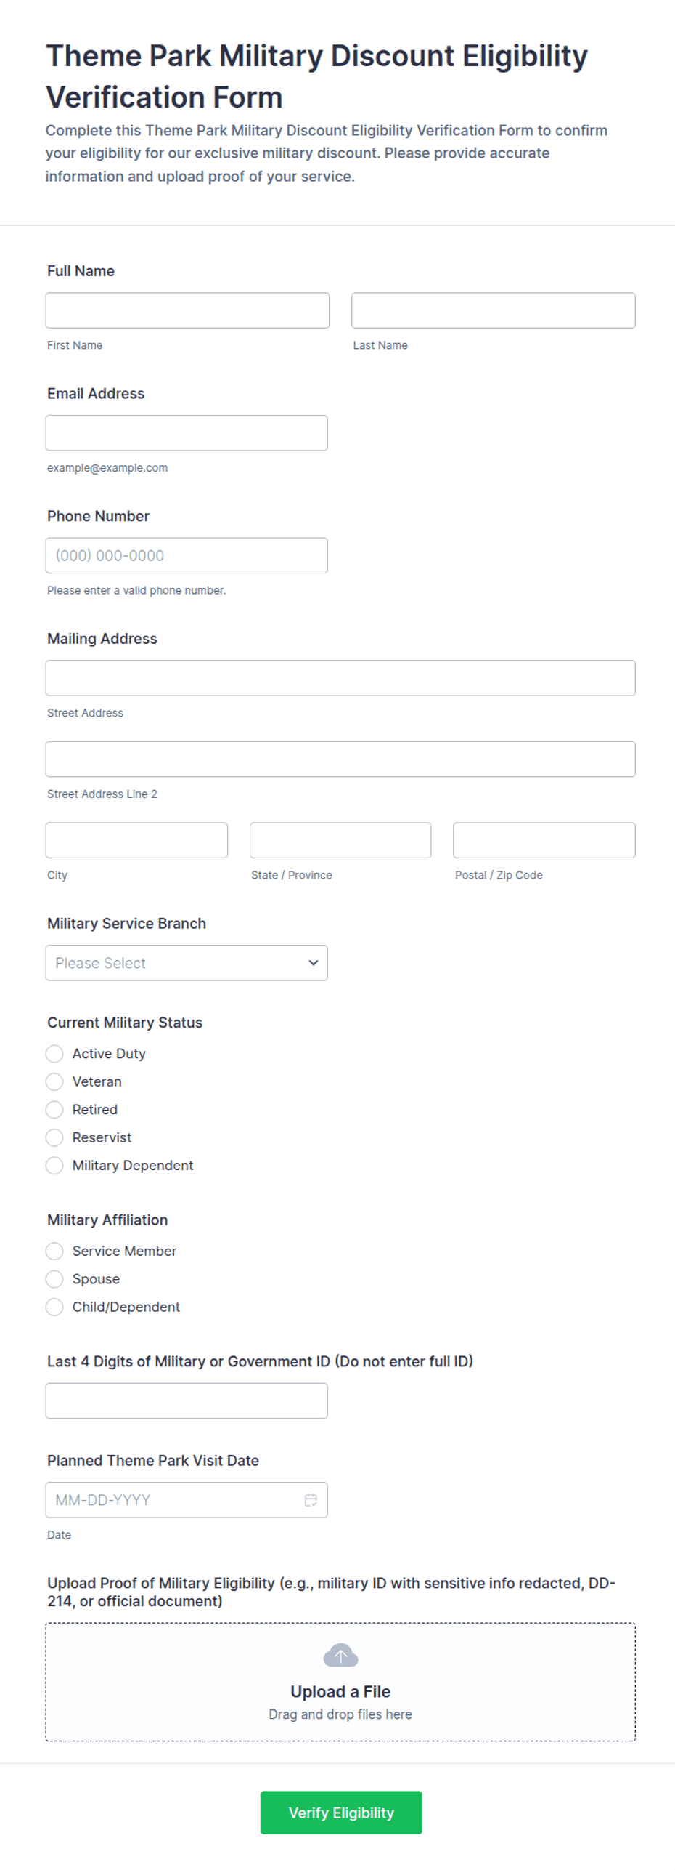The height and width of the screenshot is (1870, 675).
Task: Click the State / Province input
Action: [x=340, y=840]
